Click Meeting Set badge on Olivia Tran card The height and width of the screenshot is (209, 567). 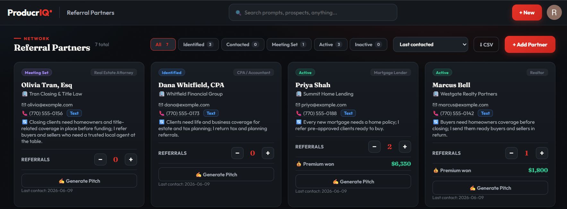[37, 73]
